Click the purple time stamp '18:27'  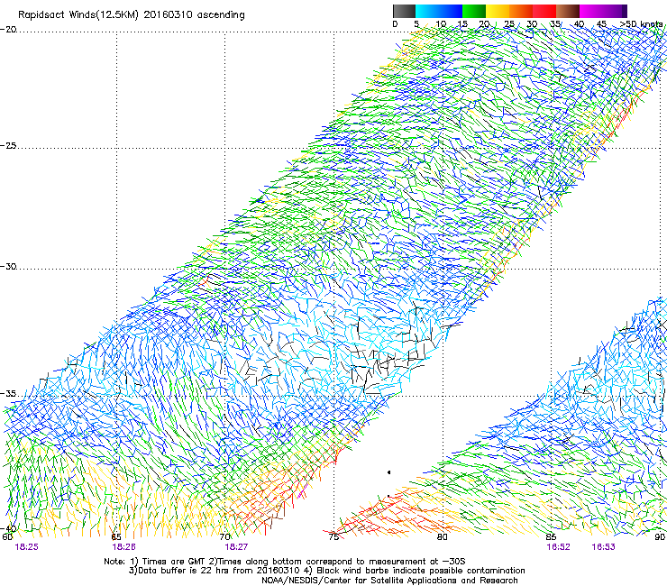point(236,547)
